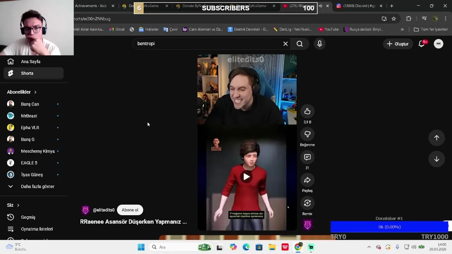Mute the YouTube tab audio icon
452x254 pixels.
click(x=320, y=6)
